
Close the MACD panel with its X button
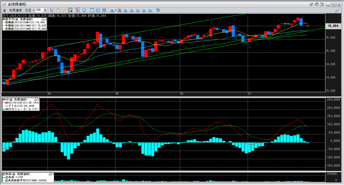coord(38,100)
